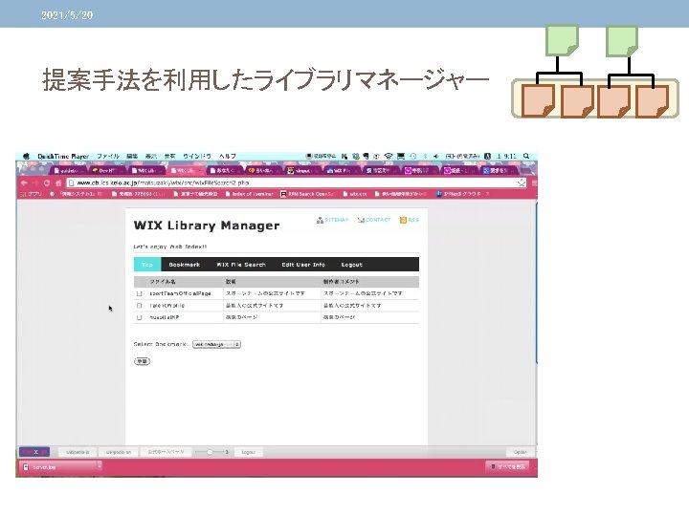
Task: Open the Select Bookmark dropdown
Action: tap(216, 344)
